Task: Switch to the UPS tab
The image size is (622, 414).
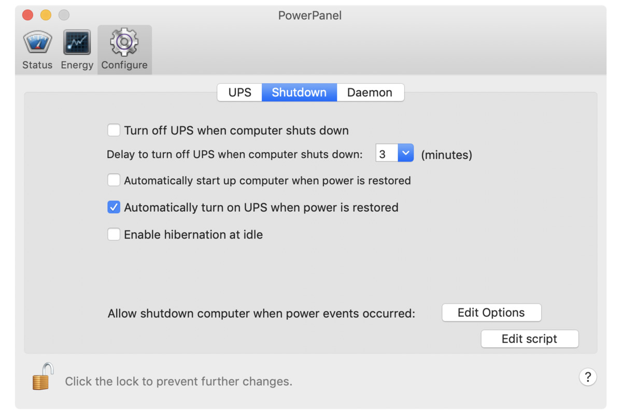Action: [239, 93]
